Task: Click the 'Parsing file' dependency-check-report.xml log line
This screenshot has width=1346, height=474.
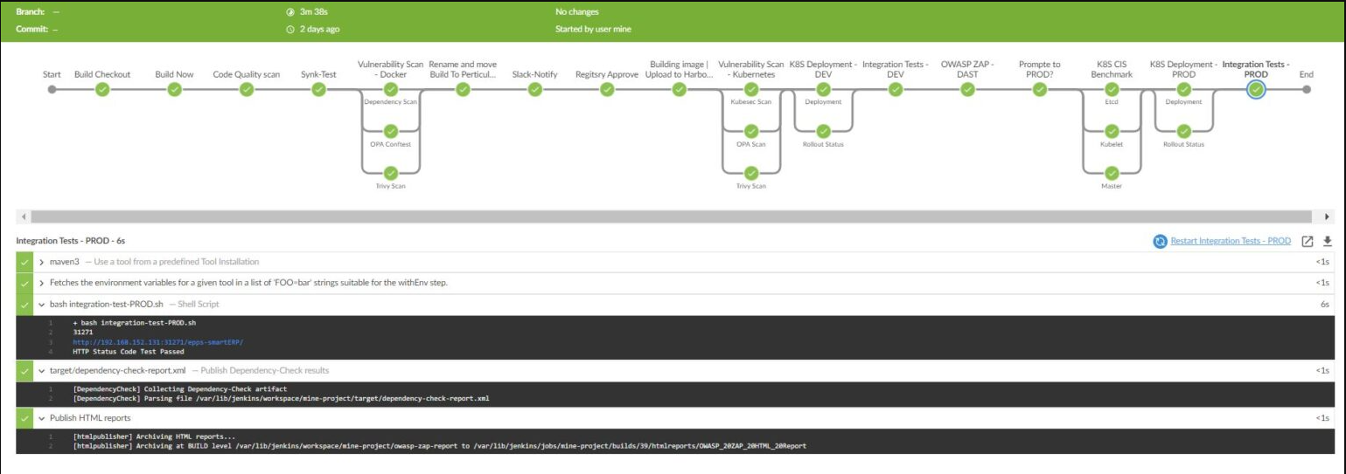Action: click(281, 398)
